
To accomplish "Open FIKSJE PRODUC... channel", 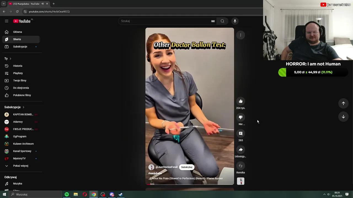I will (x=21, y=129).
